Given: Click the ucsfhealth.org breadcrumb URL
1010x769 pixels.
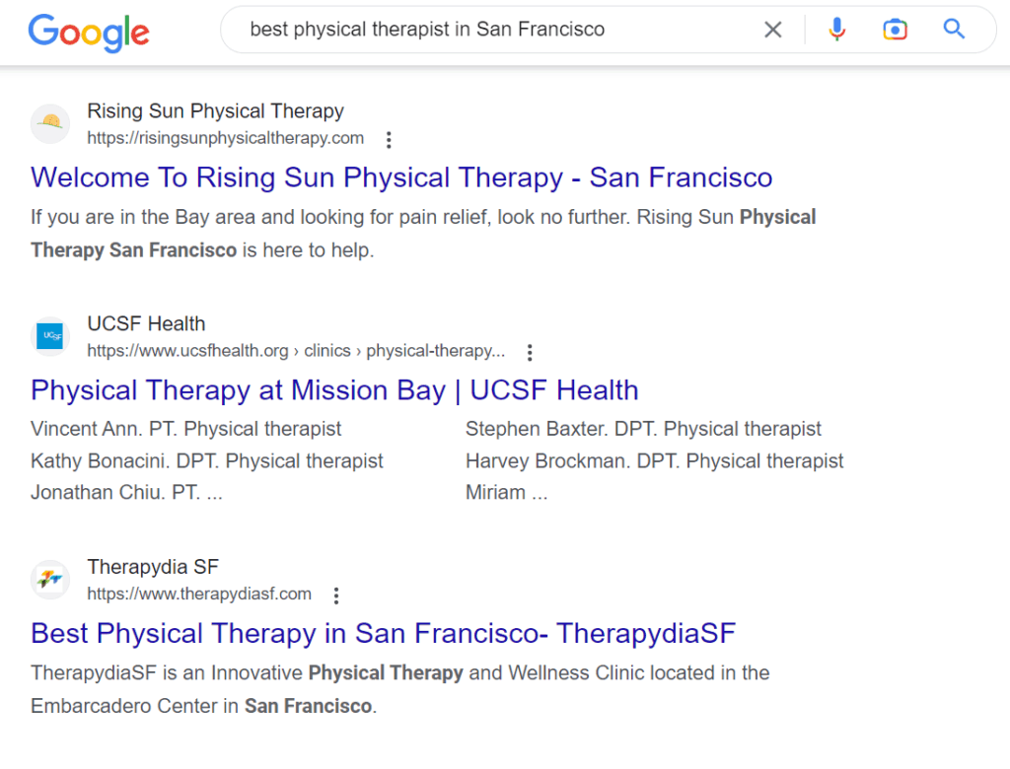Looking at the screenshot, I should [296, 350].
